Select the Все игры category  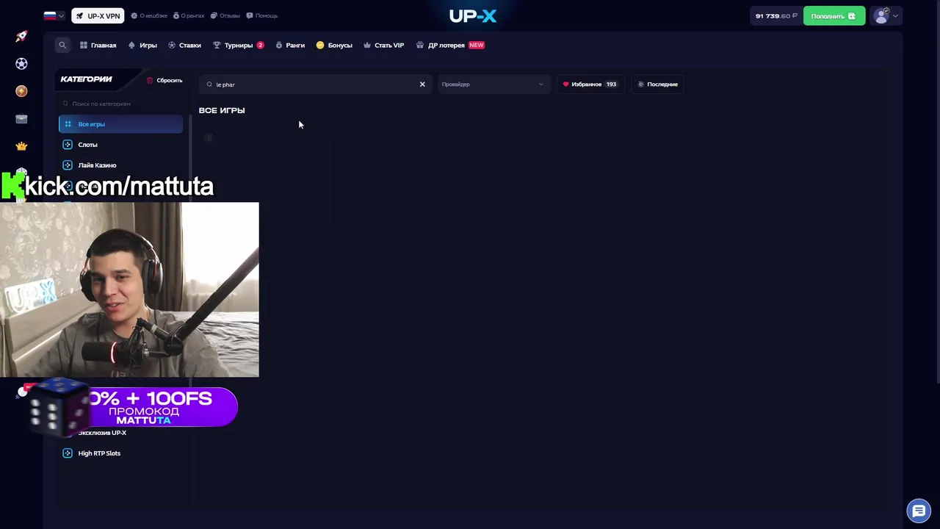120,124
